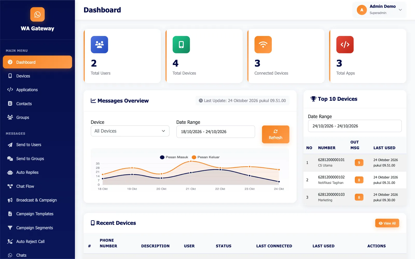The width and height of the screenshot is (415, 259).
Task: Click the Total Users people icon
Action: click(x=99, y=45)
